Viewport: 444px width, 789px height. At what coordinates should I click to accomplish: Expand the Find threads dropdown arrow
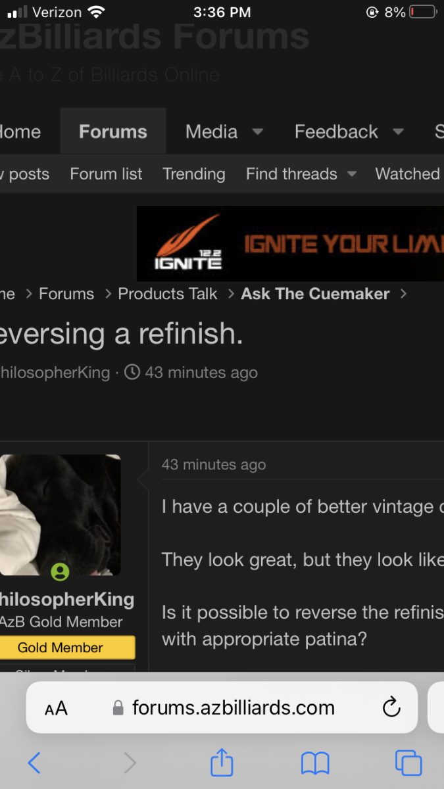352,174
